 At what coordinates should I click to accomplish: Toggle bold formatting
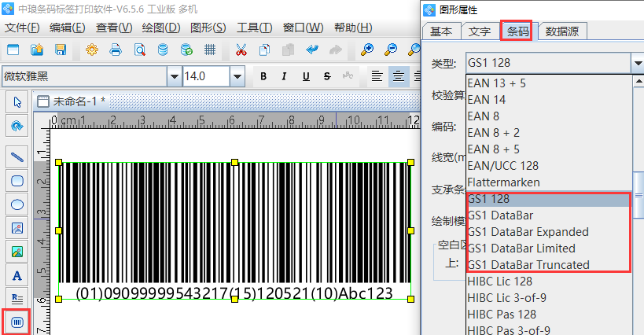(263, 76)
